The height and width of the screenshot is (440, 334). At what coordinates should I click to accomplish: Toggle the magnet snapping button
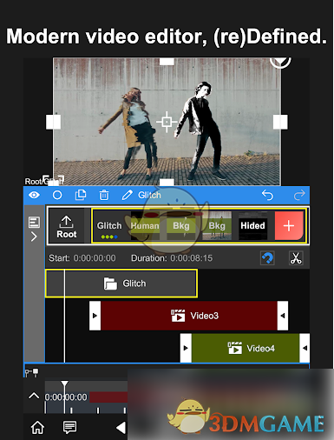pos(267,258)
